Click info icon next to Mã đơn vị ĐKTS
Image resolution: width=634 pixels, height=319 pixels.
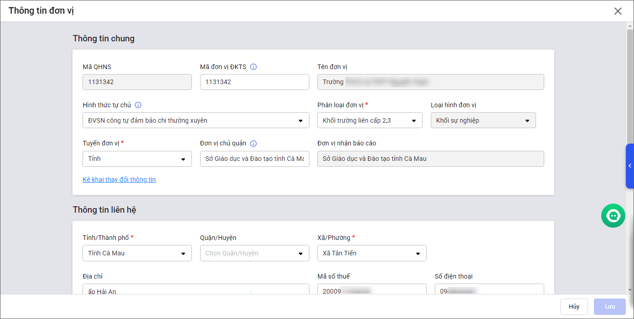254,67
